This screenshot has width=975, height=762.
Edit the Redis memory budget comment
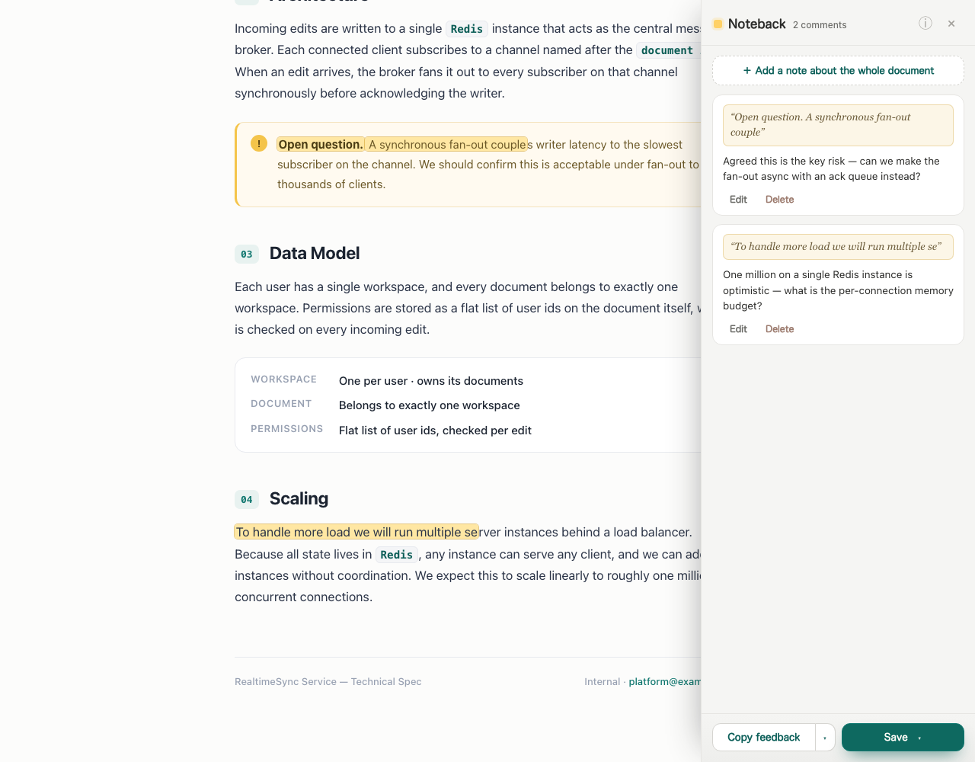738,329
